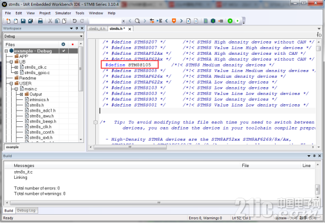Click the editor horizontal scrollbar thumb
325x223 pixels.
[x=130, y=147]
